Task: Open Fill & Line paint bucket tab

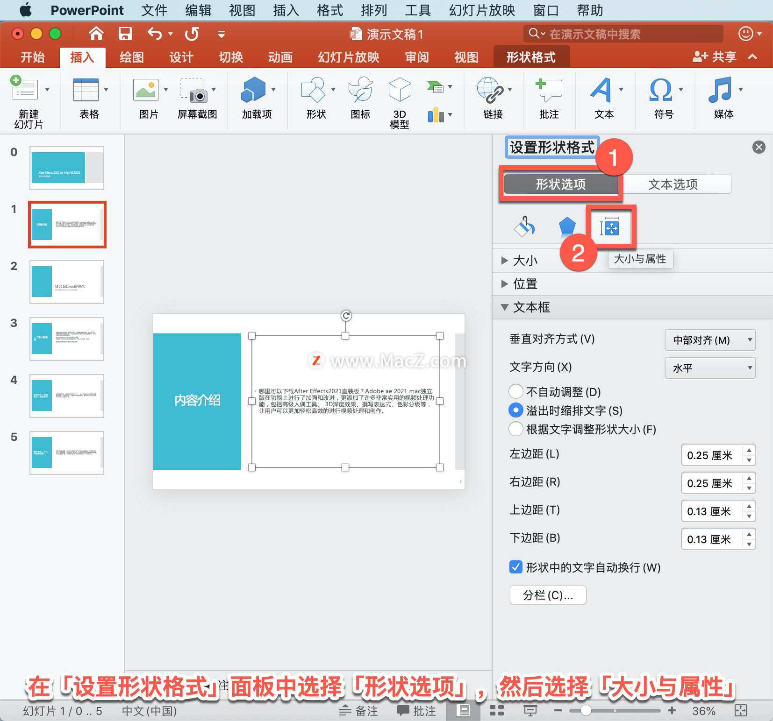Action: (524, 227)
